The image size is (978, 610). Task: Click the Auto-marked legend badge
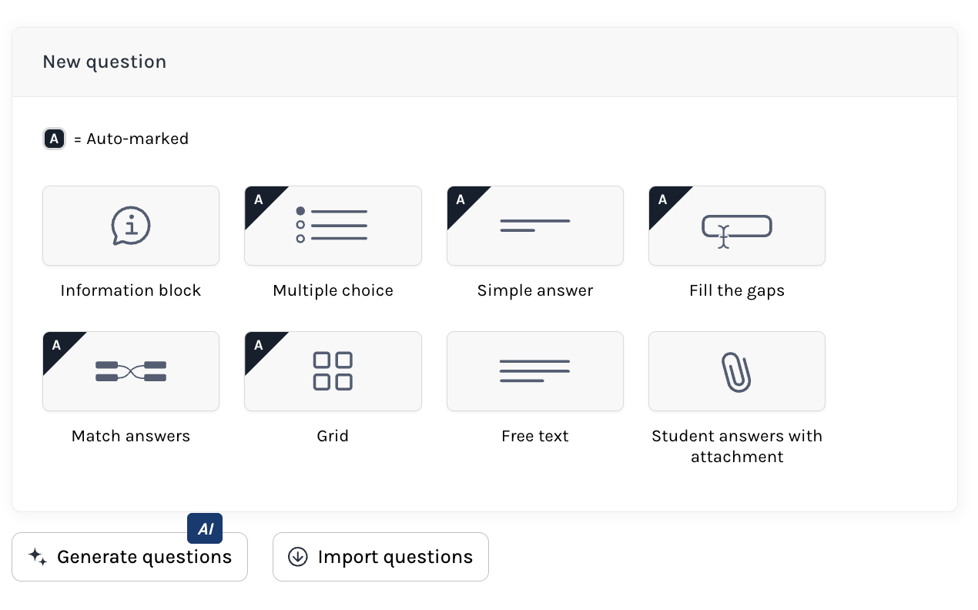tap(54, 139)
